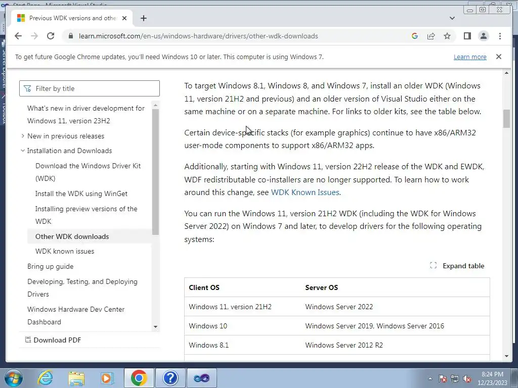The width and height of the screenshot is (518, 388).
Task: Launch Internet Explorer from taskbar
Action: [45, 378]
